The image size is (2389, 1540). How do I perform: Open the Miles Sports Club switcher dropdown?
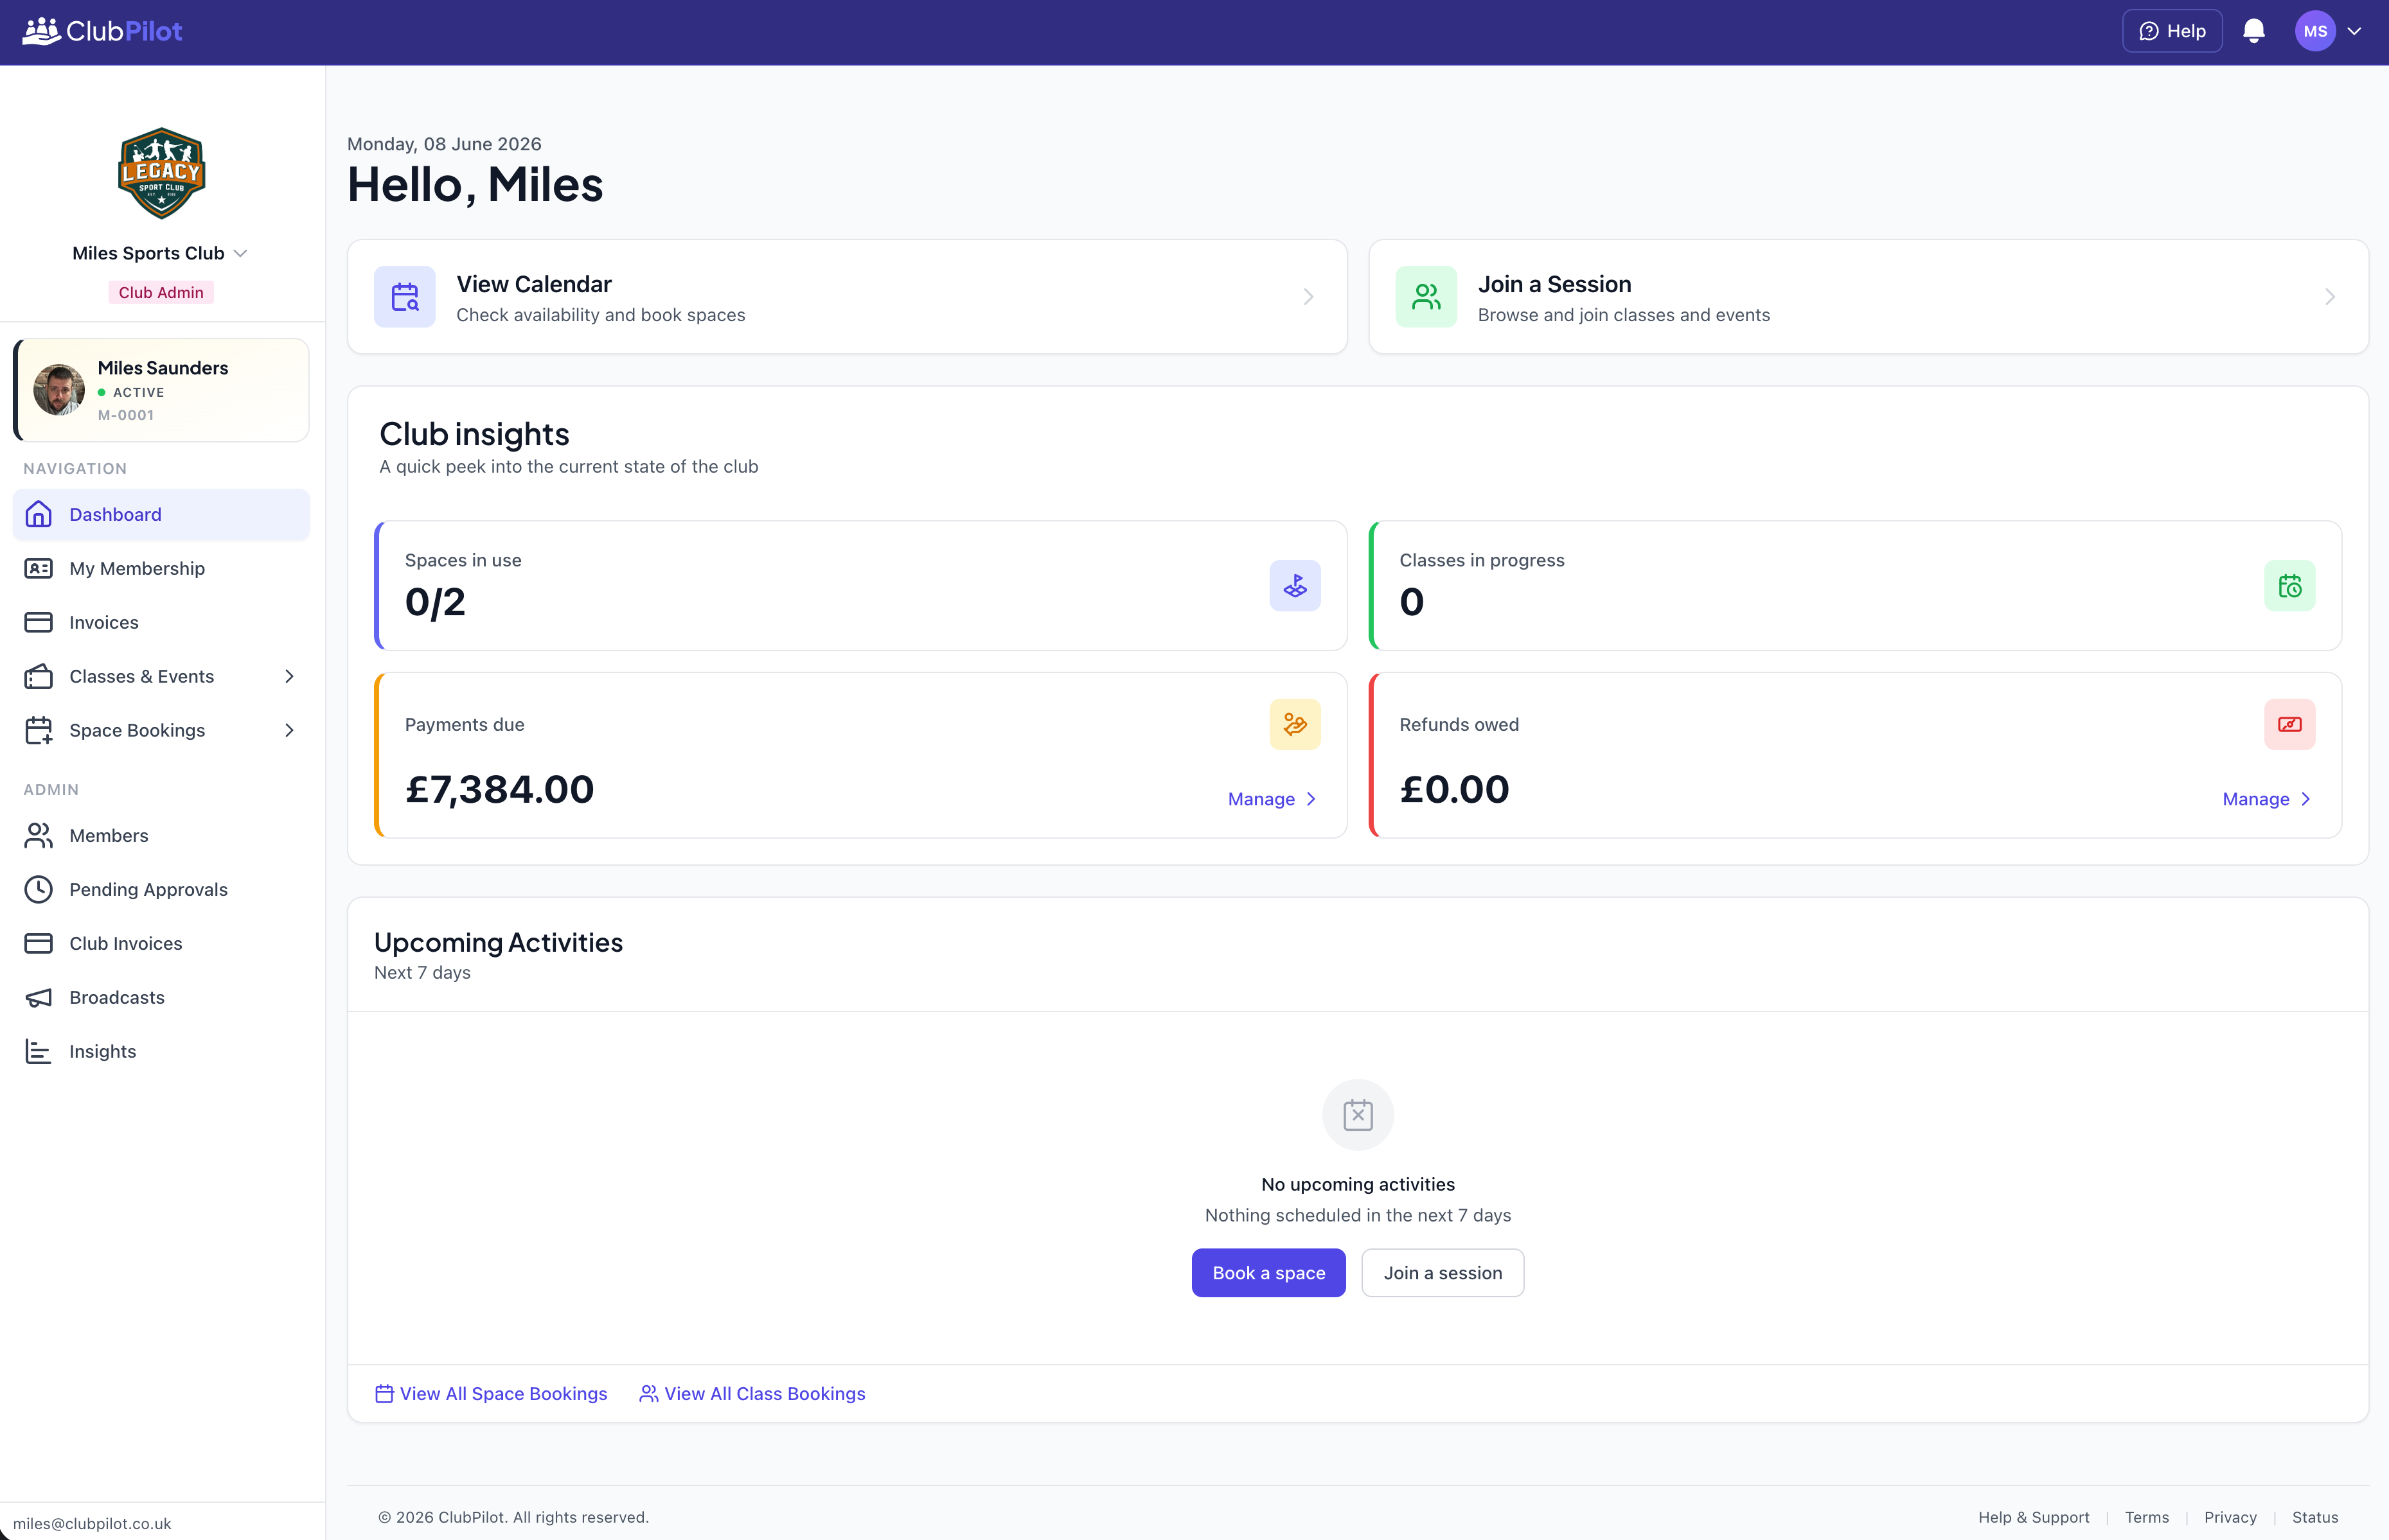tap(160, 253)
